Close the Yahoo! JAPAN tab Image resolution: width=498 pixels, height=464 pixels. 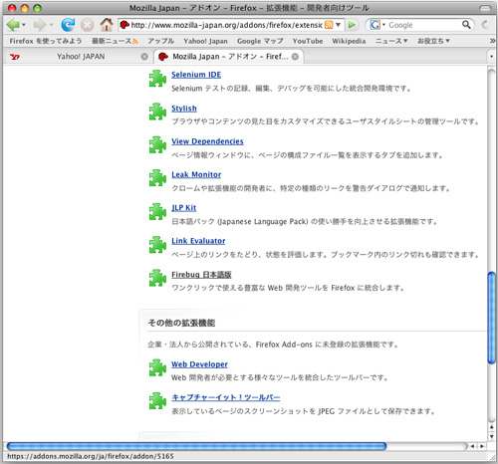pos(144,57)
